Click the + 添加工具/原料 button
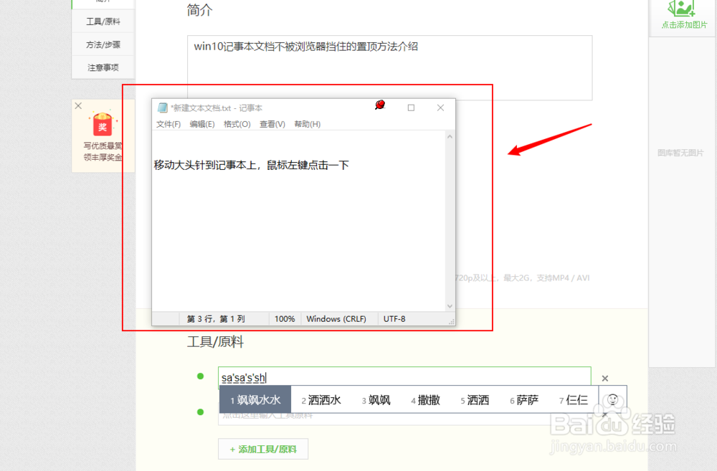717x471 pixels. click(263, 449)
